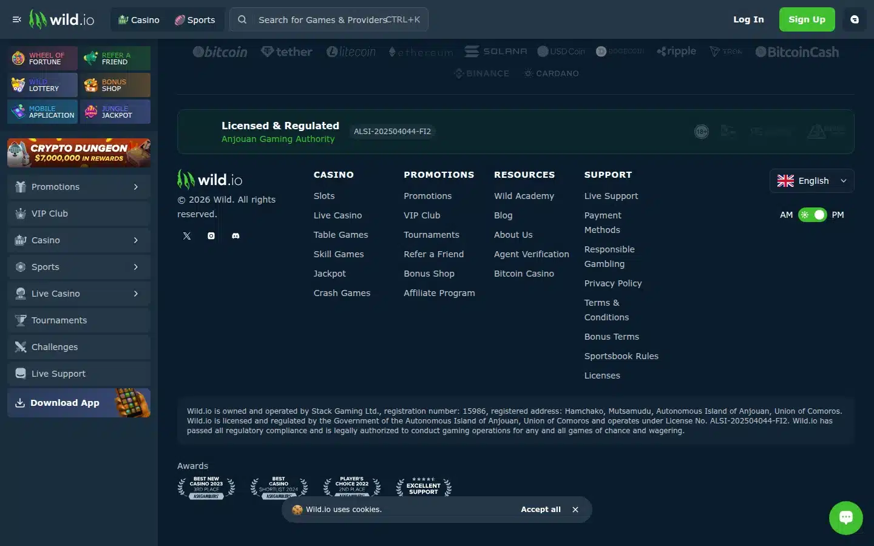Open the Slots footer link
The image size is (874, 546).
pos(324,196)
